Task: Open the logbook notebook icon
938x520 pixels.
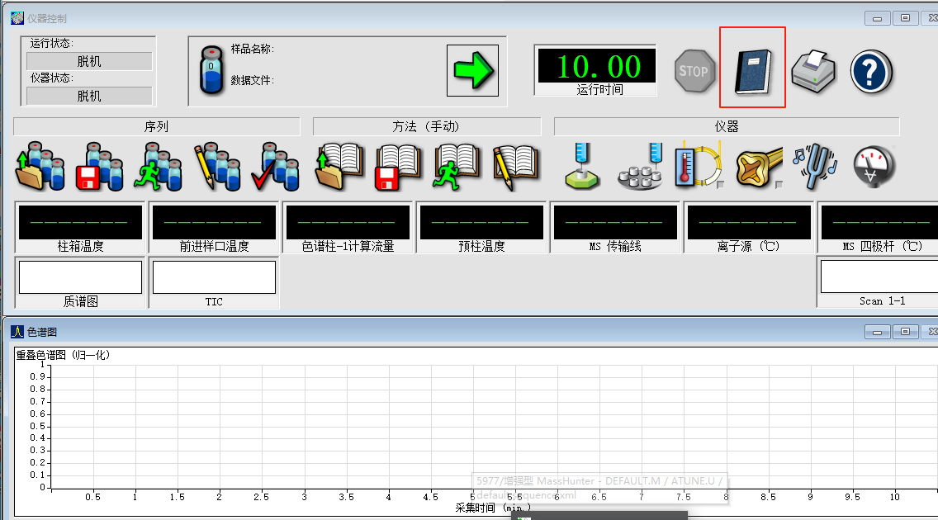Action: 752,69
